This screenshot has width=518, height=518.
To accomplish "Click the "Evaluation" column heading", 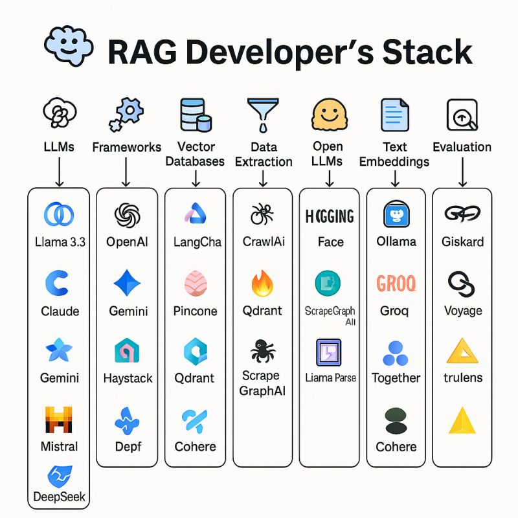I will pos(462,147).
